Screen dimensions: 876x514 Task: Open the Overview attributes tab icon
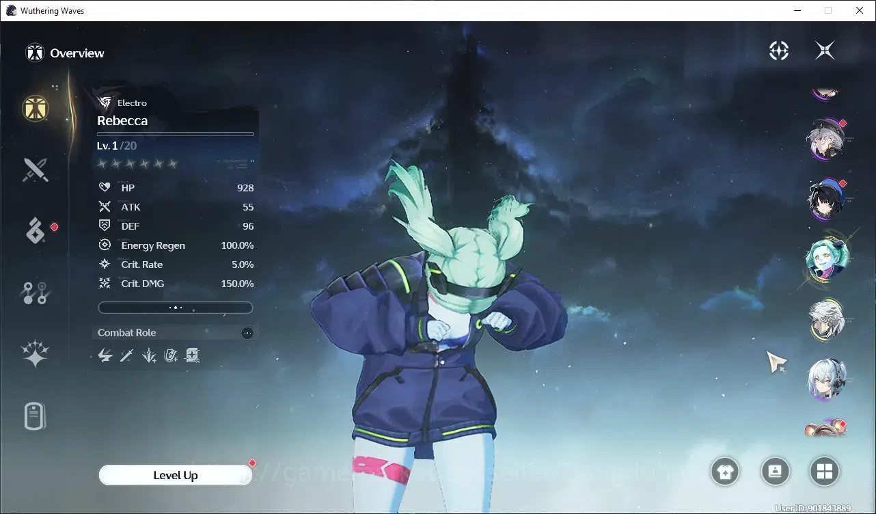point(36,107)
